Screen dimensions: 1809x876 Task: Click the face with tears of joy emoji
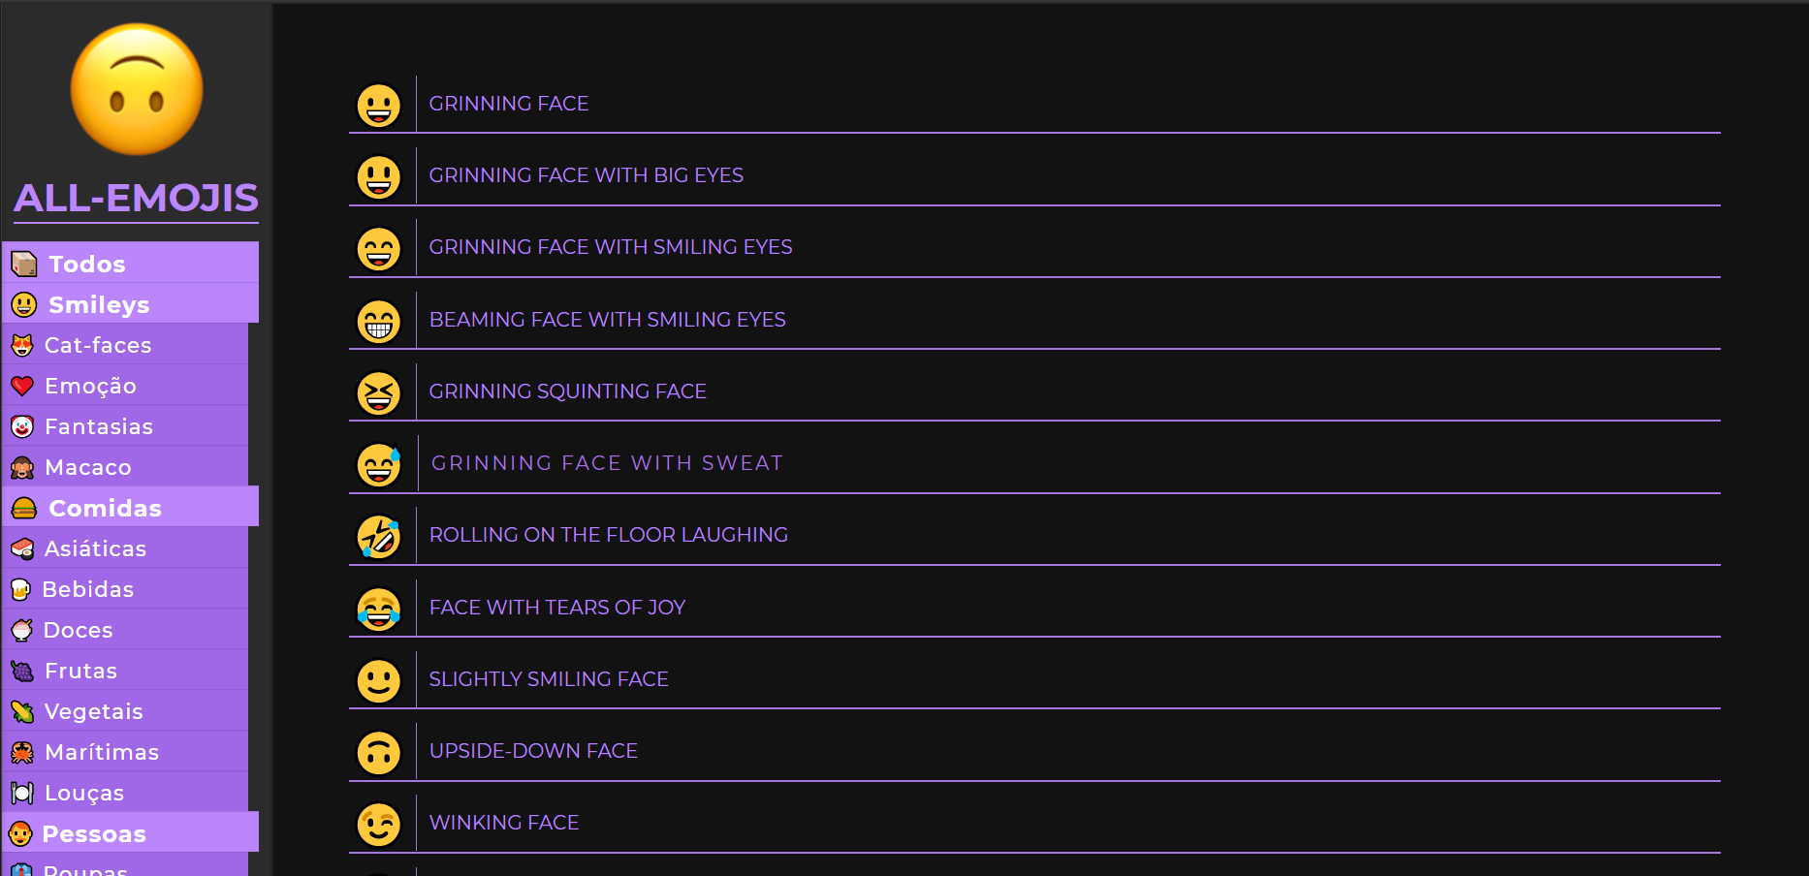[379, 609]
